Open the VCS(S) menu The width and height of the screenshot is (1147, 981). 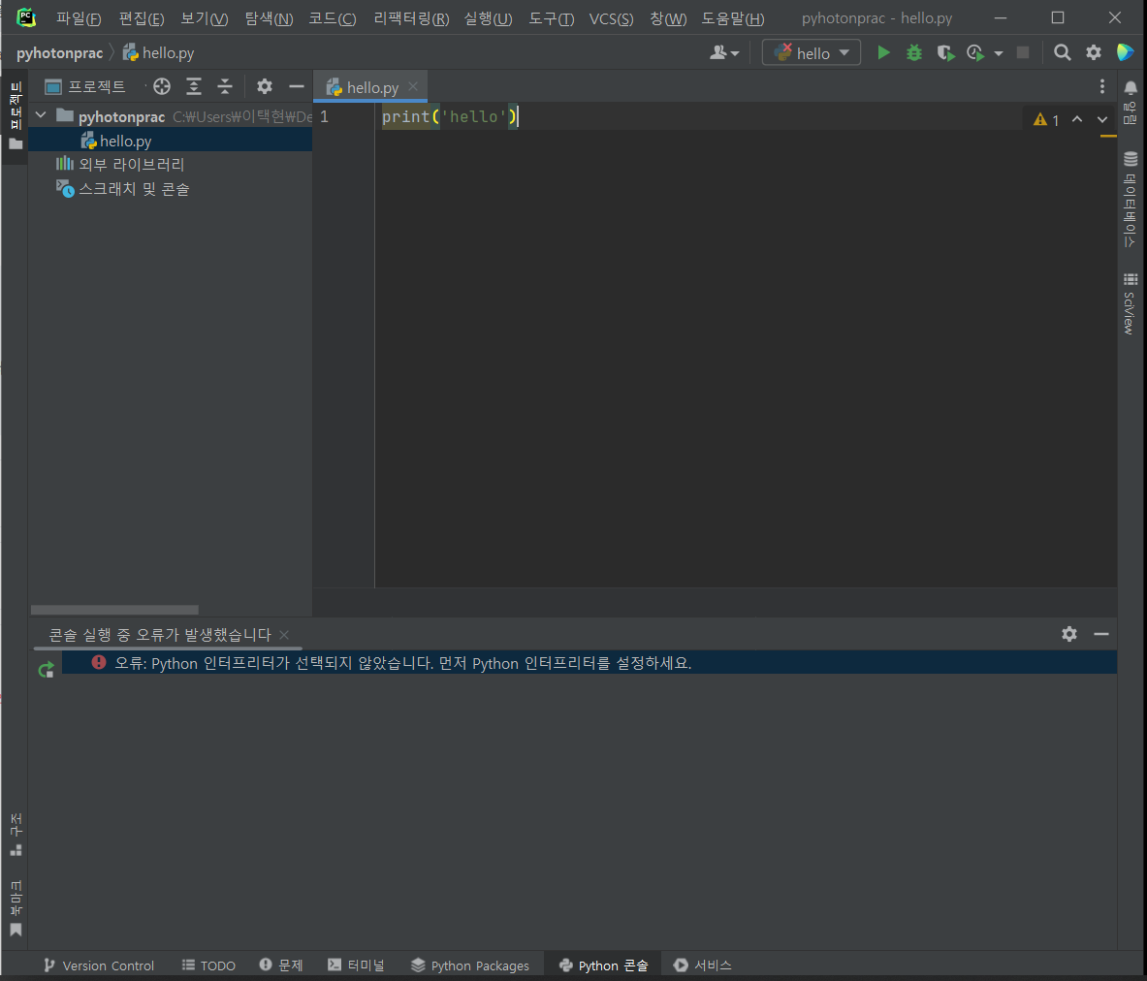coord(612,18)
